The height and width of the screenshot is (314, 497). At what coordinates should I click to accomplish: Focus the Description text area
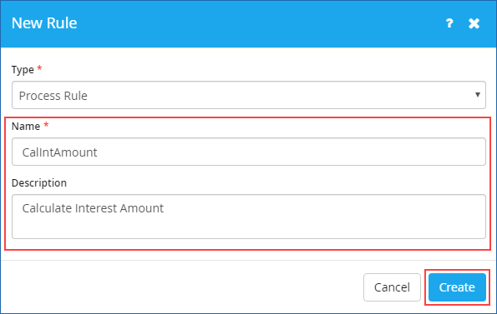tap(249, 217)
